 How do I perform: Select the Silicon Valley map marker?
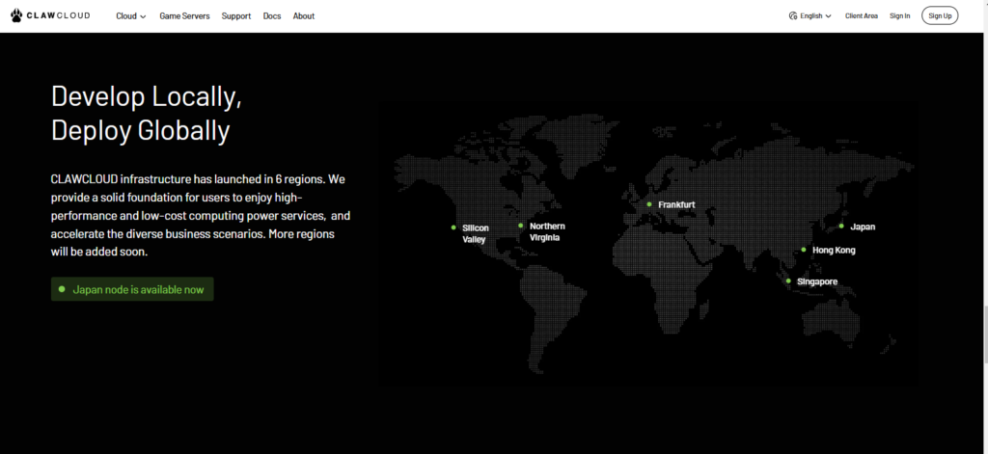453,227
